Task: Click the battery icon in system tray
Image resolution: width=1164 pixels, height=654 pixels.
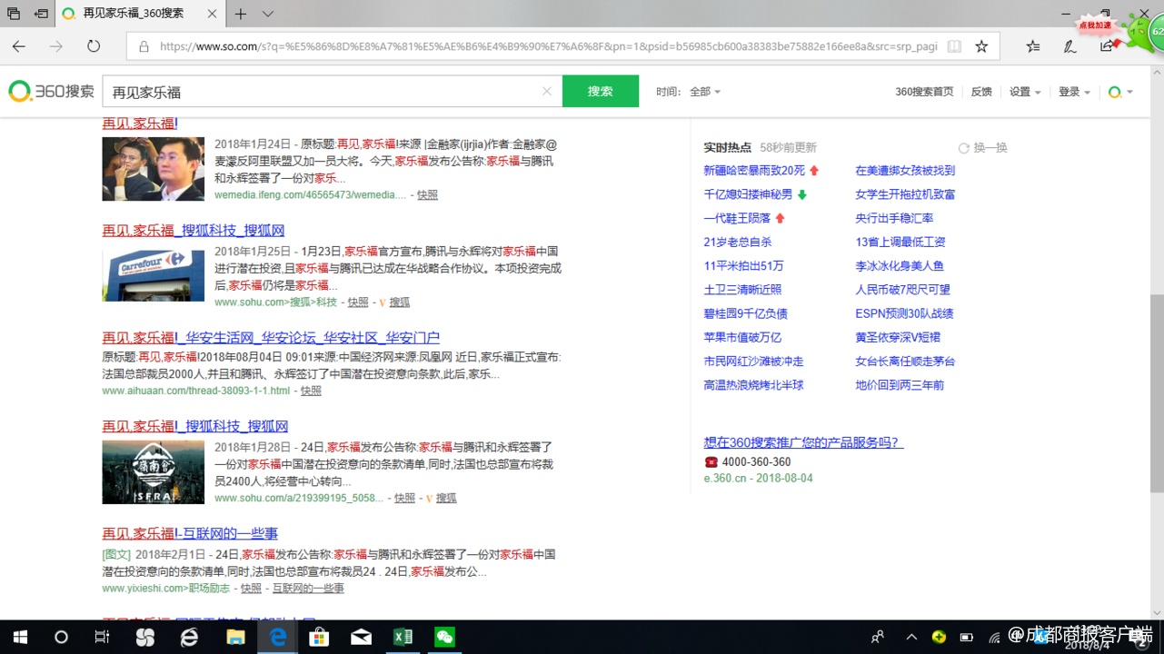Action: (967, 637)
